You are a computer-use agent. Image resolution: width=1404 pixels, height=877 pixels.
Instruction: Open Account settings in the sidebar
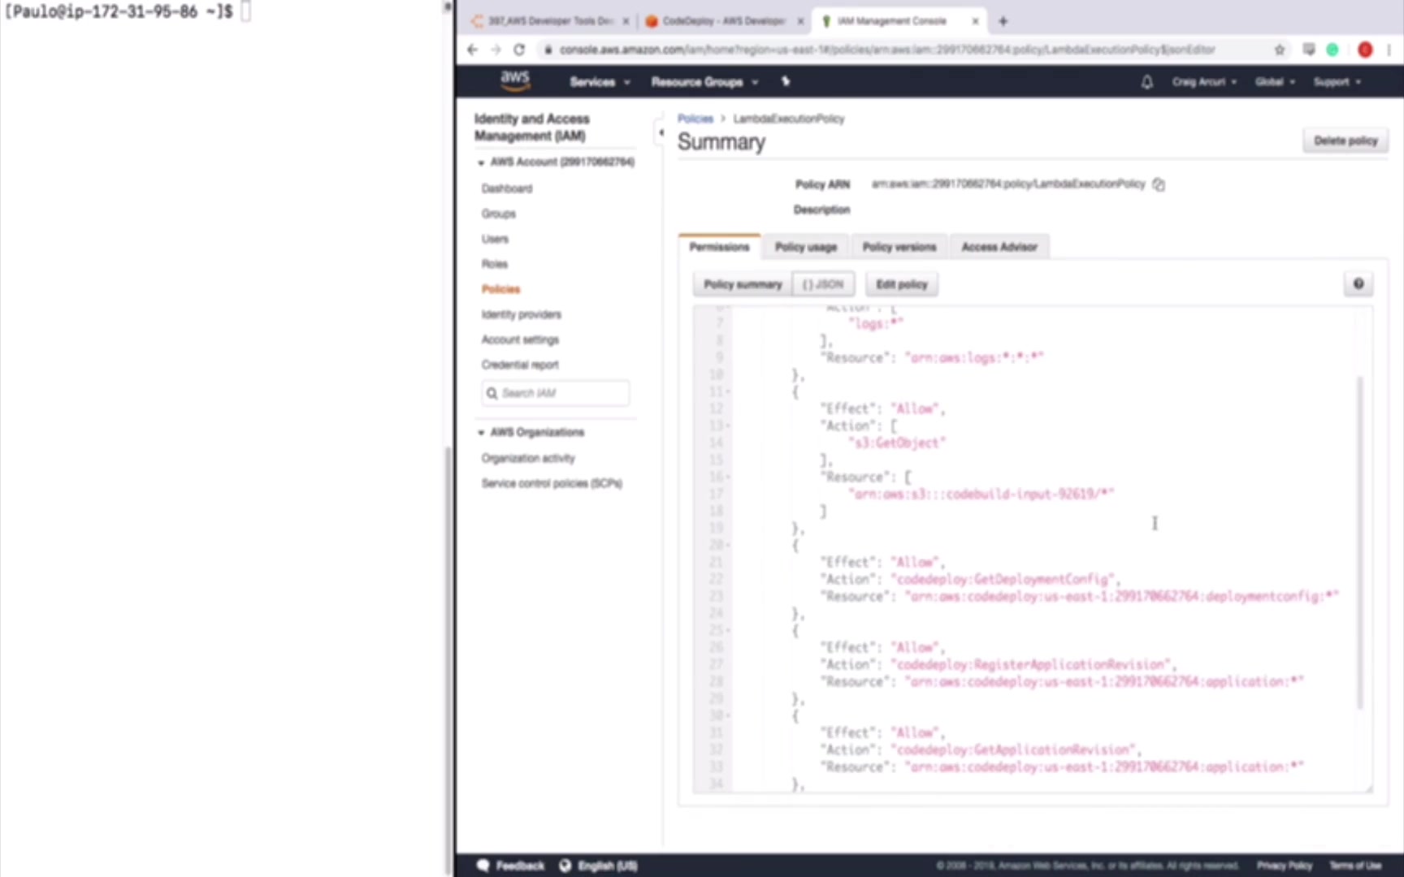click(520, 339)
